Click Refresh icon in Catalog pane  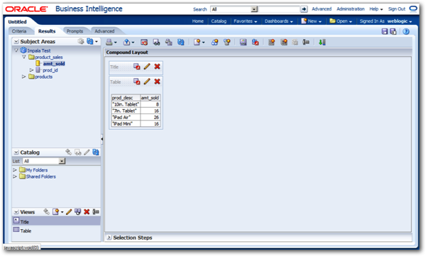coord(95,152)
